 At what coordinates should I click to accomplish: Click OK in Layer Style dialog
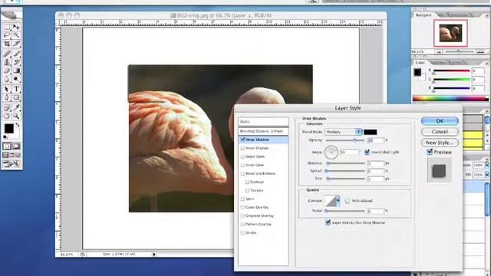coord(440,121)
